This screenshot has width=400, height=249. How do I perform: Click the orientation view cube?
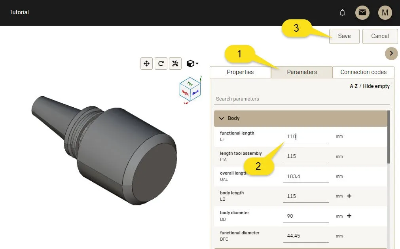coord(190,89)
